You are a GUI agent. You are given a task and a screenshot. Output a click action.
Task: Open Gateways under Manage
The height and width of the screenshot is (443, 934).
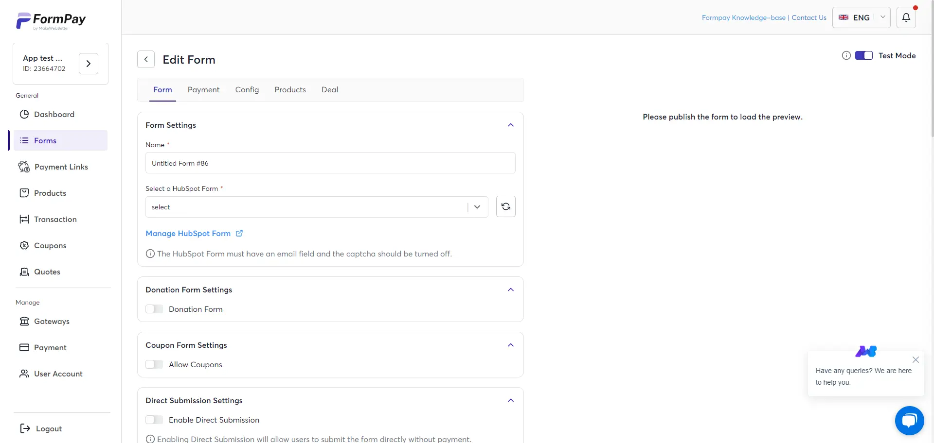[53, 321]
